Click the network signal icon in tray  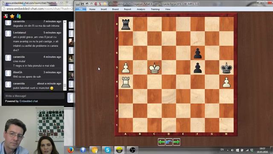[x=247, y=150]
